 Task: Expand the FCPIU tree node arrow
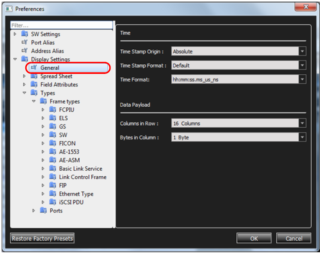pyautogui.click(x=43, y=110)
